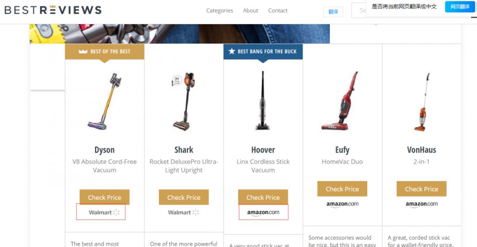Click the blue 网页翻译 translate button

[x=460, y=7]
